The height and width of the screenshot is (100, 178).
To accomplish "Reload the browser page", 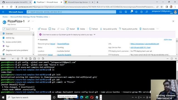I will tap(11, 7).
